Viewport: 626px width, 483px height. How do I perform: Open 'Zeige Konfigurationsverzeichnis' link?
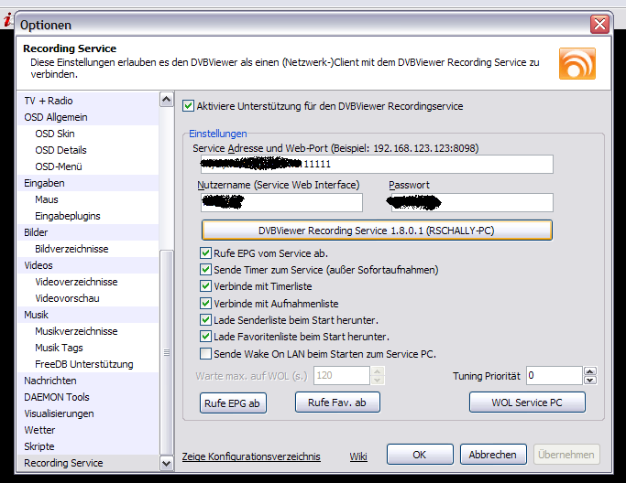coord(251,456)
